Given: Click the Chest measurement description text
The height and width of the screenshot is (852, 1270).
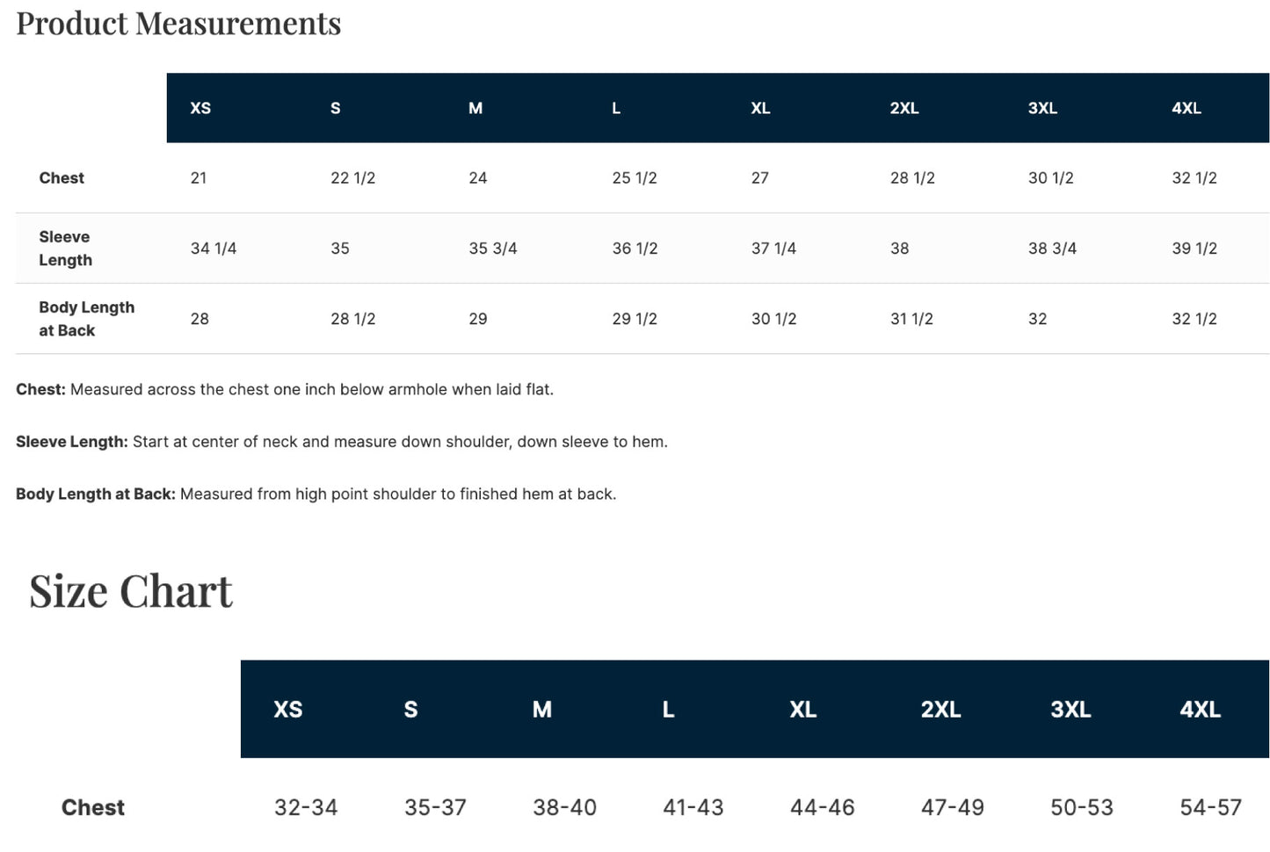Looking at the screenshot, I should [x=285, y=389].
